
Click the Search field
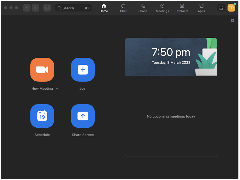pyautogui.click(x=73, y=8)
